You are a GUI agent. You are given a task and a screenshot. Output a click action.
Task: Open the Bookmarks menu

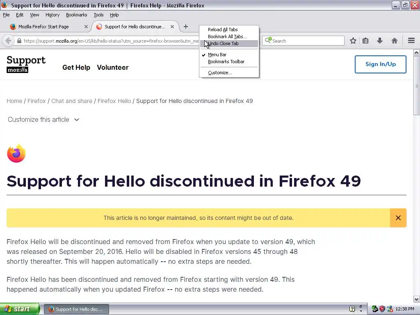pos(77,15)
